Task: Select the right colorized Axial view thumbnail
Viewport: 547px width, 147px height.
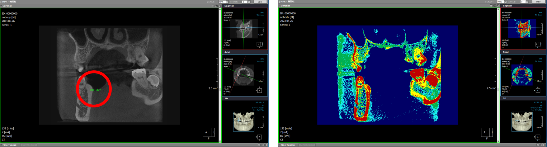Action: coord(521,75)
